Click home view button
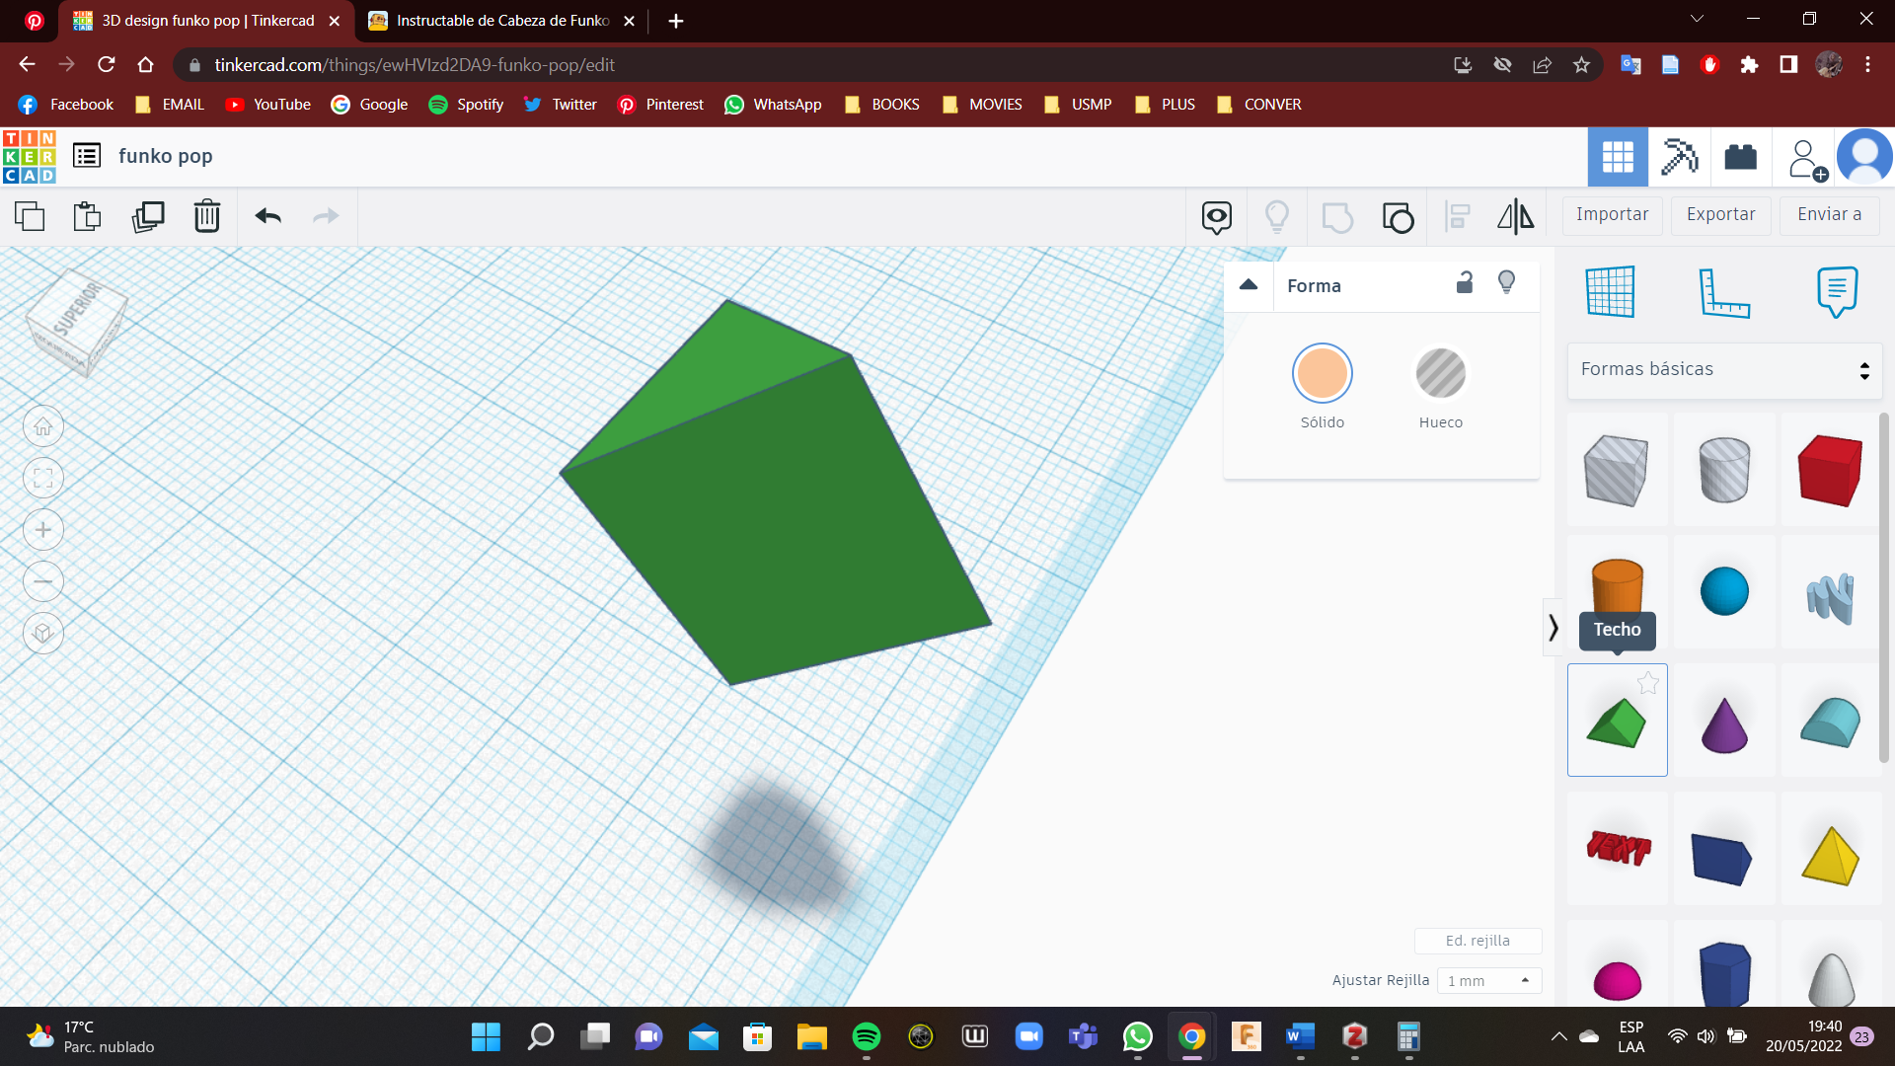The image size is (1895, 1066). coord(43,427)
